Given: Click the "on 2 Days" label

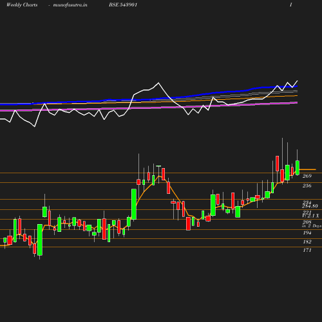Looking at the screenshot, I should click(x=312, y=226).
